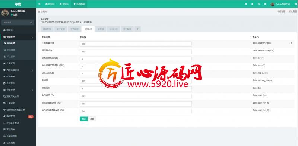
Task: Click the service_charge value field showing 300
Action: [x=136, y=81]
